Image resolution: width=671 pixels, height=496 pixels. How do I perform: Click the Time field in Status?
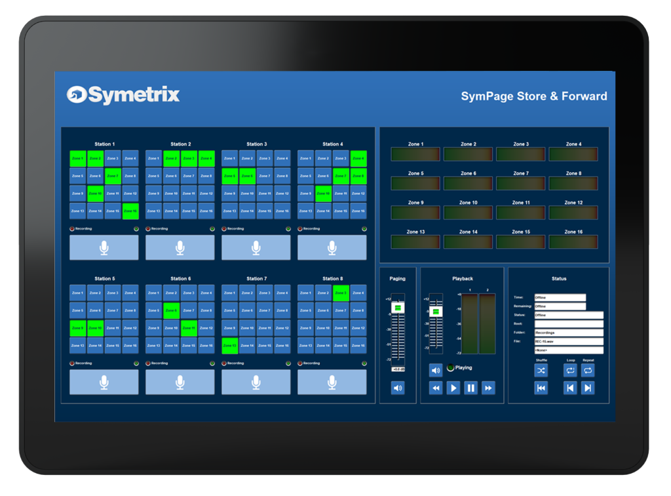[x=560, y=297]
